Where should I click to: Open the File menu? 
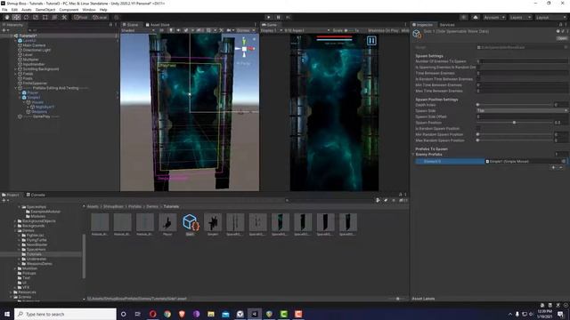point(4,10)
